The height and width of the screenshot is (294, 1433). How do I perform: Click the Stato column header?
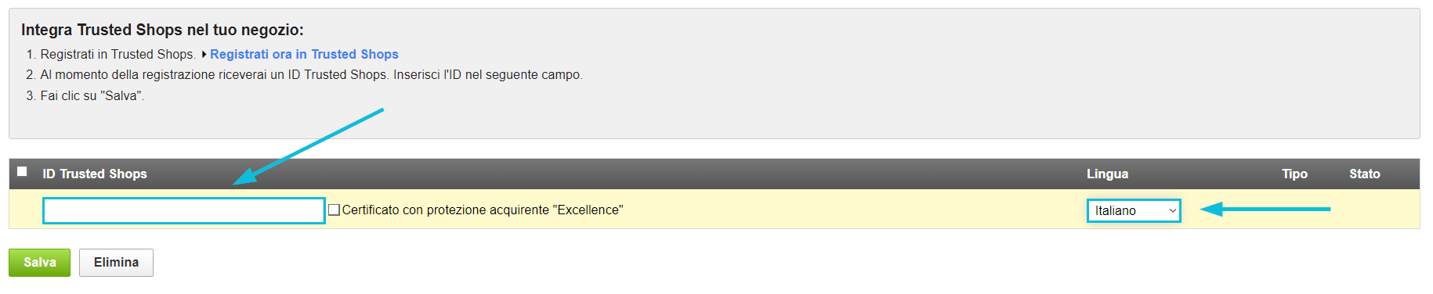pos(1364,174)
